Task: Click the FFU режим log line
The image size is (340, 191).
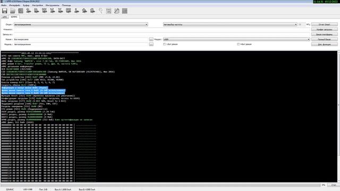Action: coord(24,109)
